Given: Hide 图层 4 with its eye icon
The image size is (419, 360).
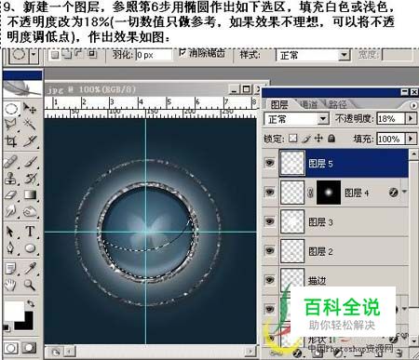Looking at the screenshot, I should 270,192.
